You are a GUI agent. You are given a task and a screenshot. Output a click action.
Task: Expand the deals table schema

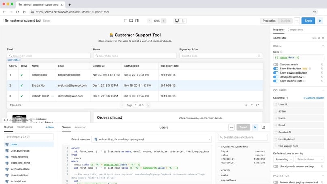219,175
